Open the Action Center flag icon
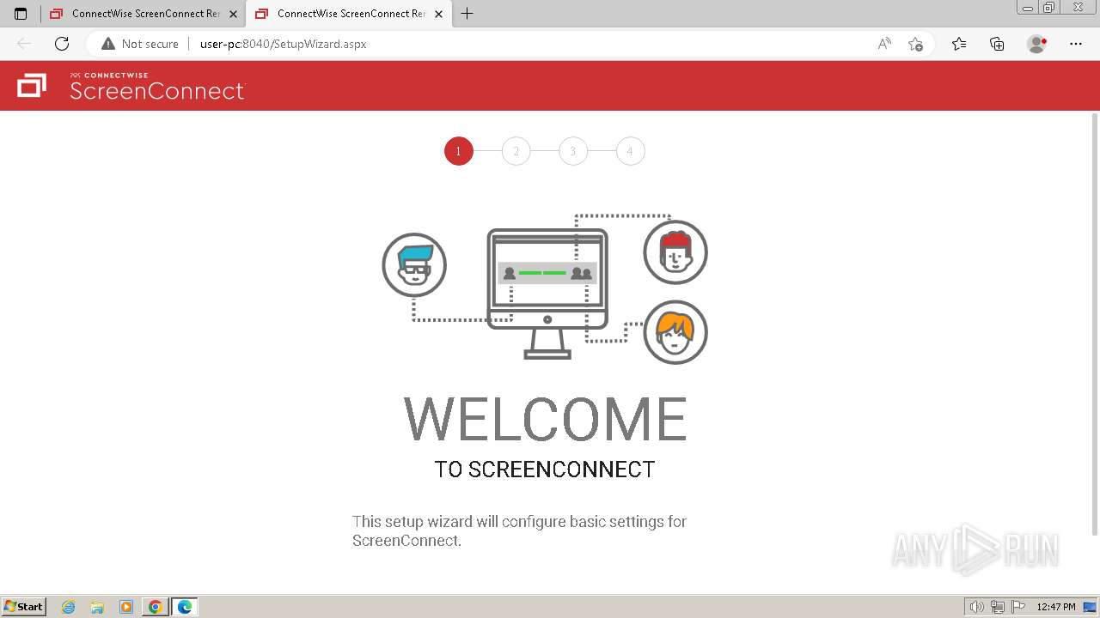 coord(1017,607)
